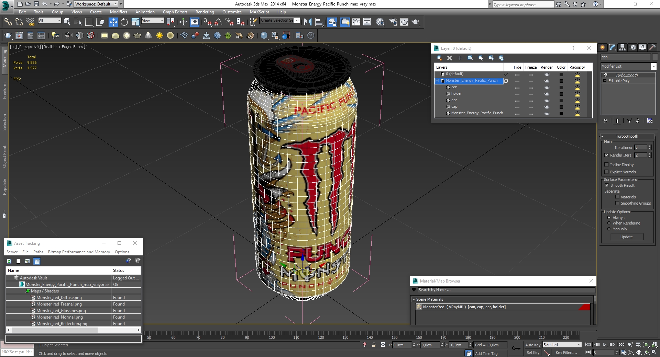
Task: Collapse Monster_Energy_Pacific_Punch layer tree
Action: [437, 81]
